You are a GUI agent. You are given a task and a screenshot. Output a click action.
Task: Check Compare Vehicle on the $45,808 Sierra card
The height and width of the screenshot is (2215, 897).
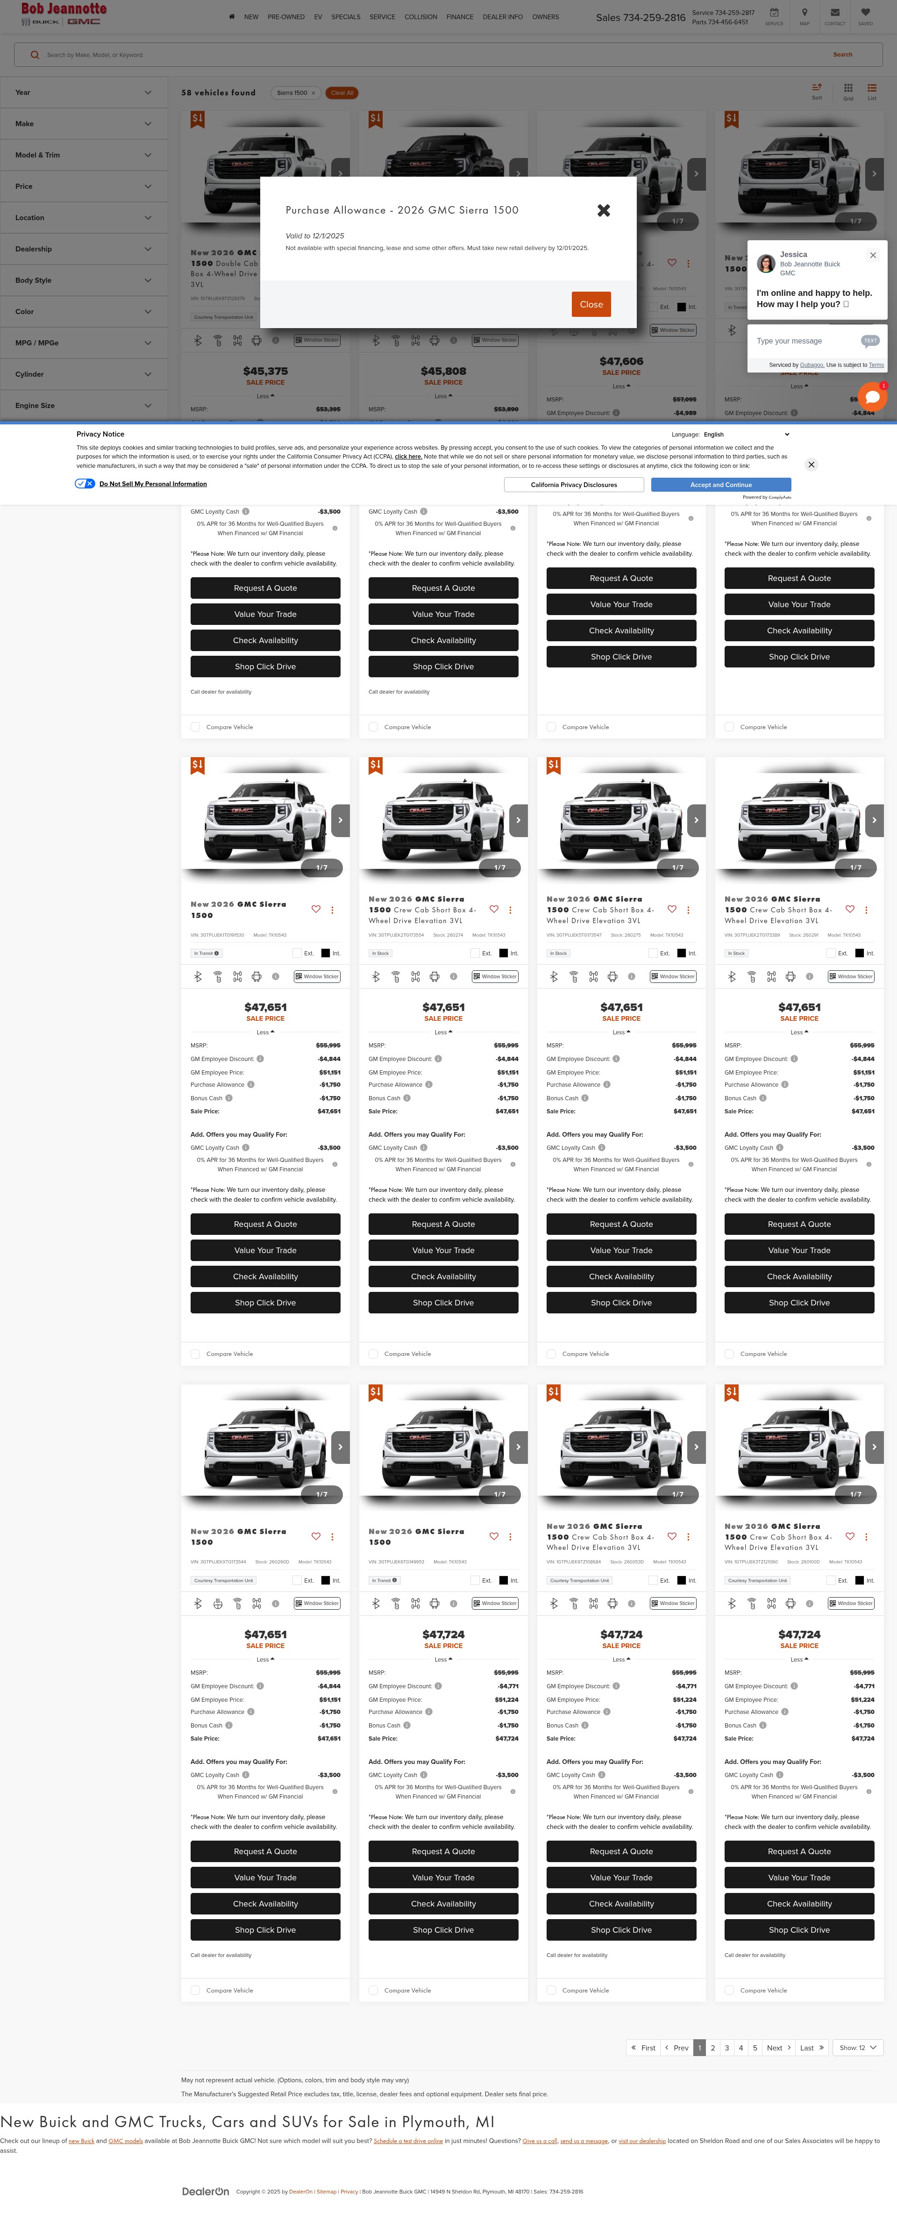pos(373,727)
